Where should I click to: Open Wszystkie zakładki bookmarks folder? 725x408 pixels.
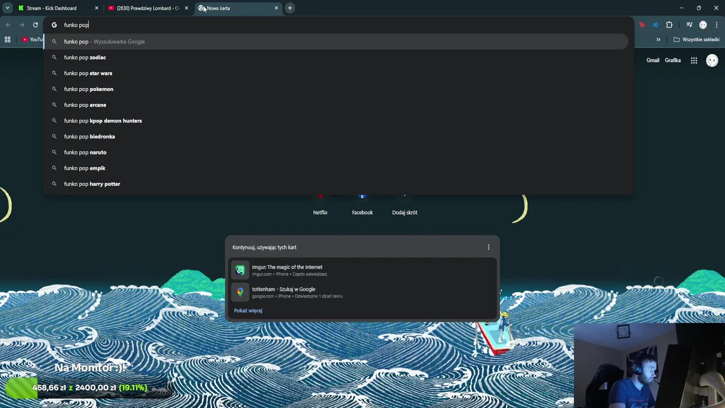pos(696,40)
